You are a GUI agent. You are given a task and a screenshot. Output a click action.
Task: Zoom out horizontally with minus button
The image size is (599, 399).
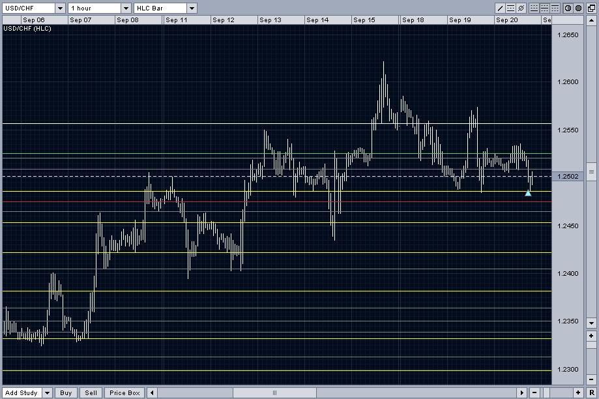(x=534, y=392)
